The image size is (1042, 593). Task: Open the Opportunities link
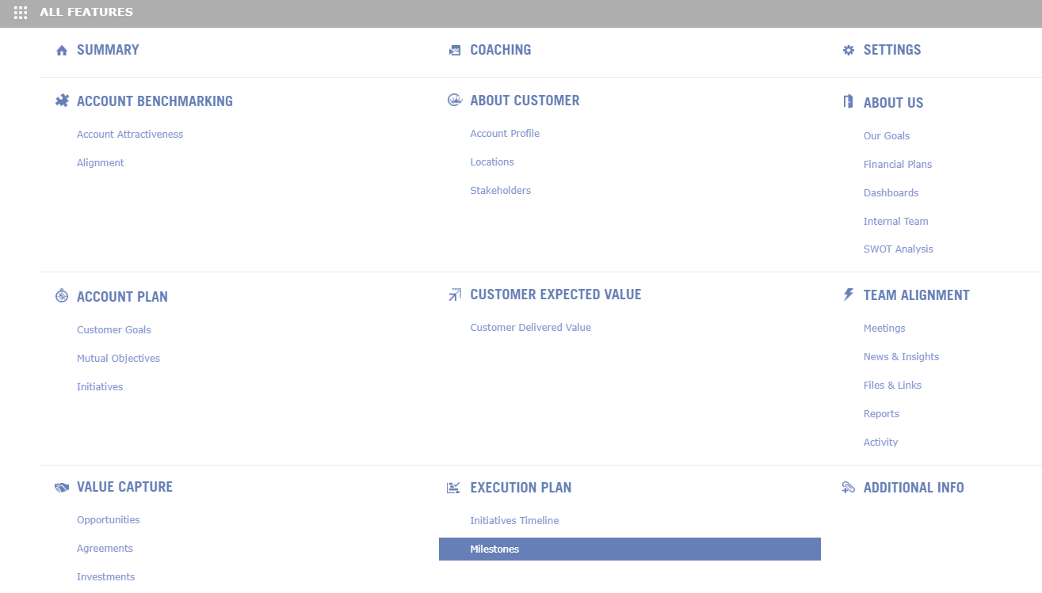click(x=109, y=520)
